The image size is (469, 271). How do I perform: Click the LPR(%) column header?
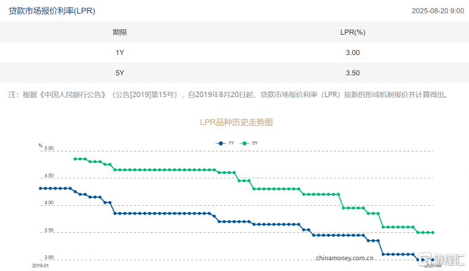point(353,32)
